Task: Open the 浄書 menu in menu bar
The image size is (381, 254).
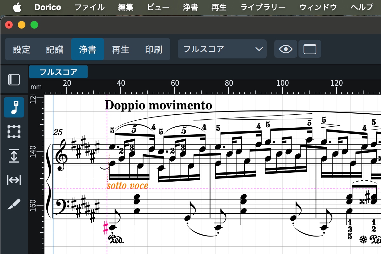Action: pos(190,7)
